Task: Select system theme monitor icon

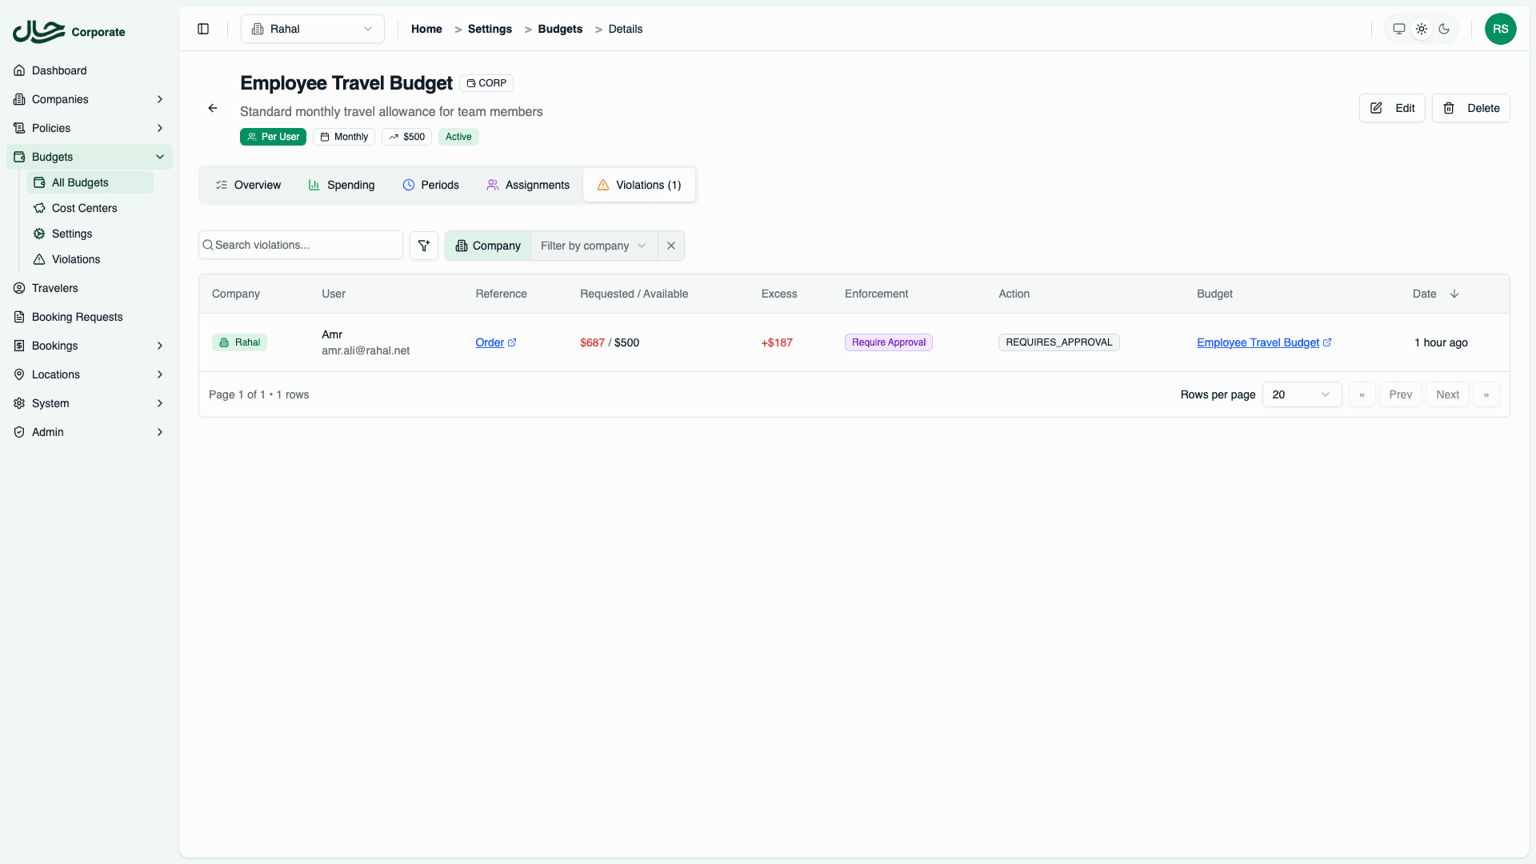Action: coord(1399,29)
